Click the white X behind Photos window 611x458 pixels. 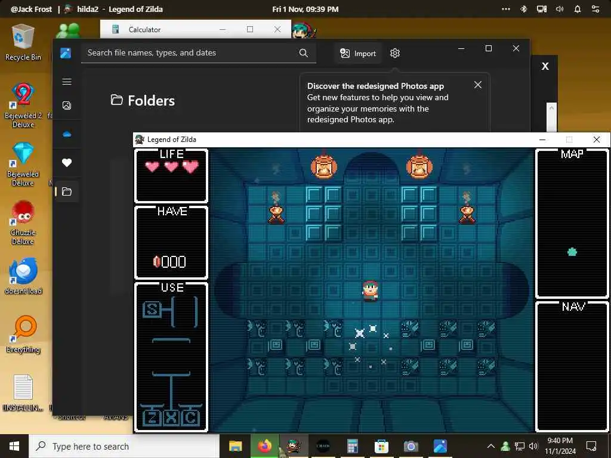click(x=545, y=66)
